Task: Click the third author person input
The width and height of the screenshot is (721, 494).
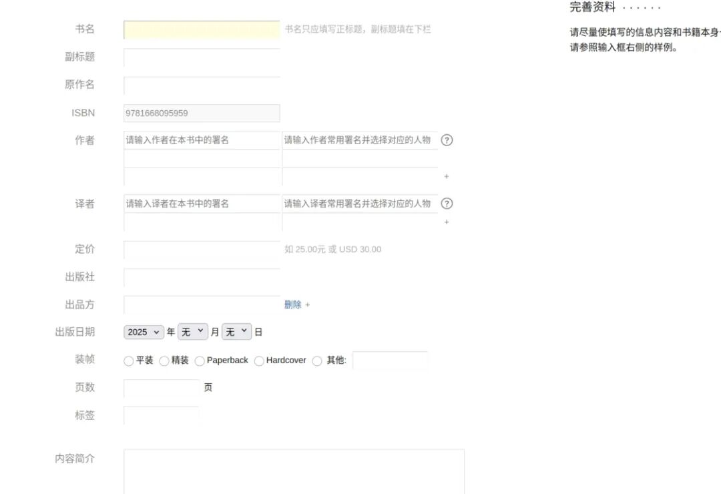Action: 360,177
